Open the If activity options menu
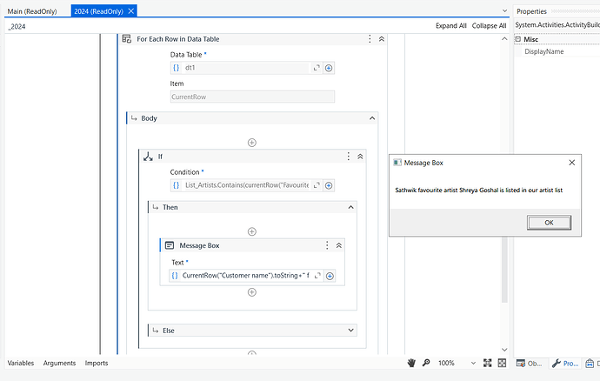The height and width of the screenshot is (381, 600). 348,157
